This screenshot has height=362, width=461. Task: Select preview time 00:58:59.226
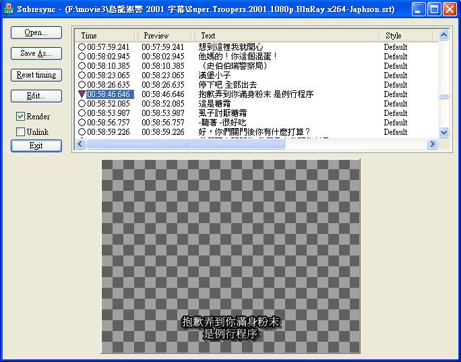163,131
